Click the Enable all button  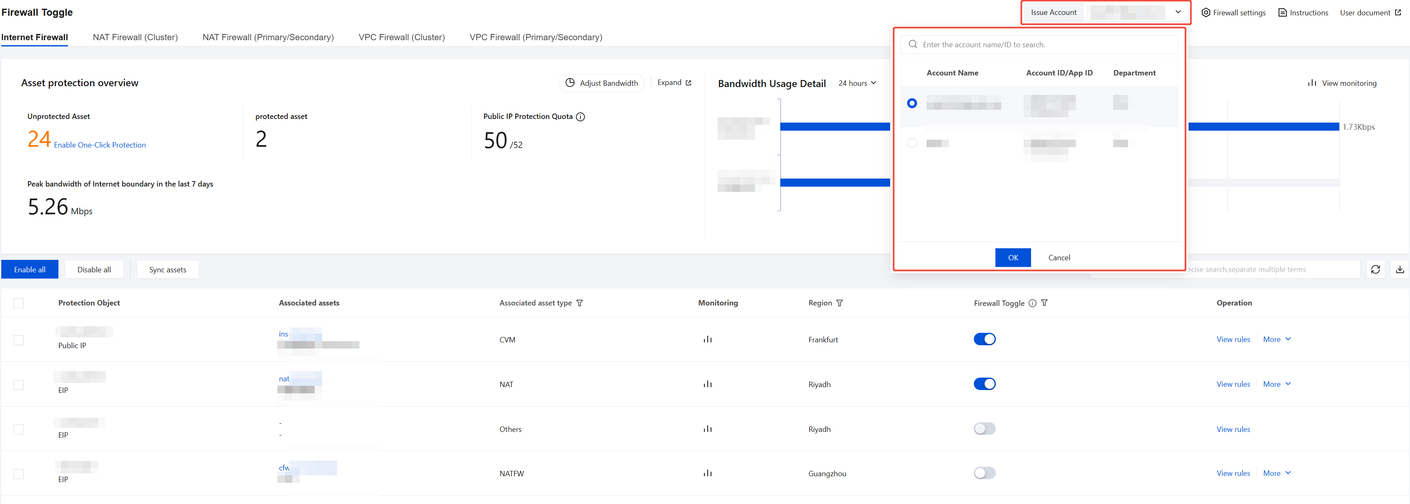[x=29, y=269]
